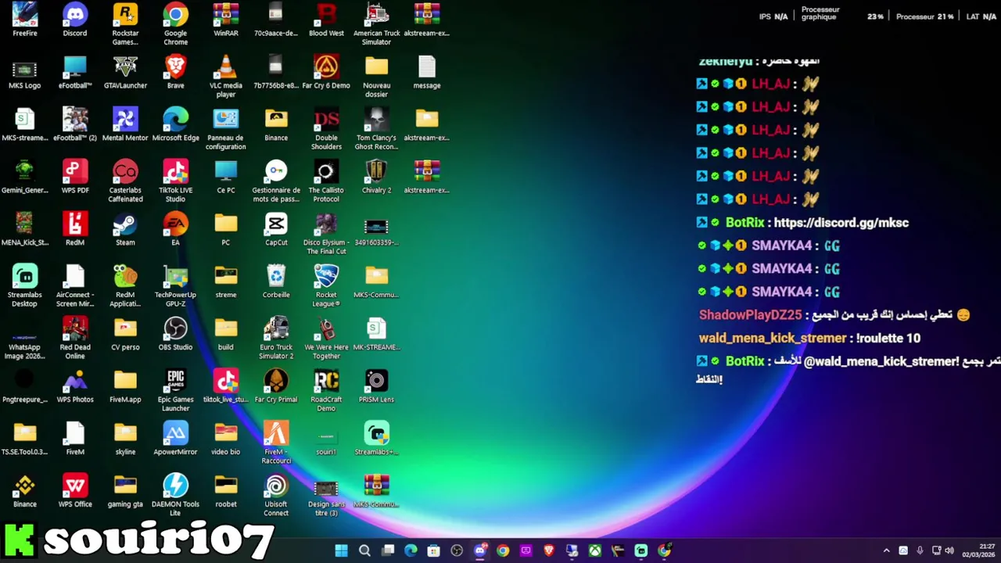
Task: Select the Microsoft Edge desktop shortcut
Action: click(175, 124)
